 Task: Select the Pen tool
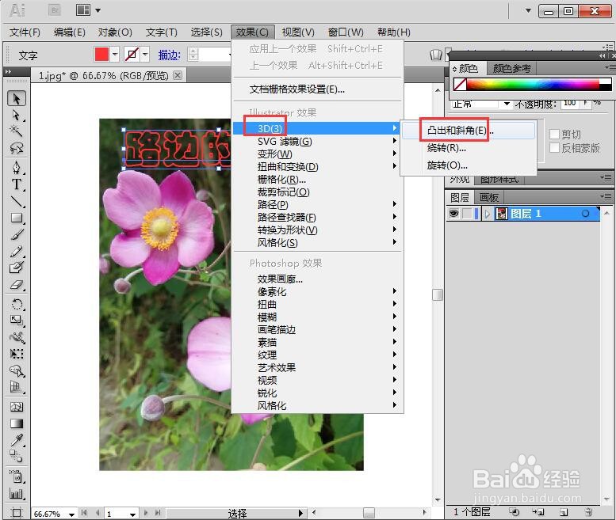pos(16,168)
